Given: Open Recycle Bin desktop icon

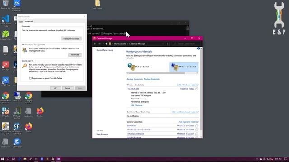Looking at the screenshot, I should [x=5, y=5].
